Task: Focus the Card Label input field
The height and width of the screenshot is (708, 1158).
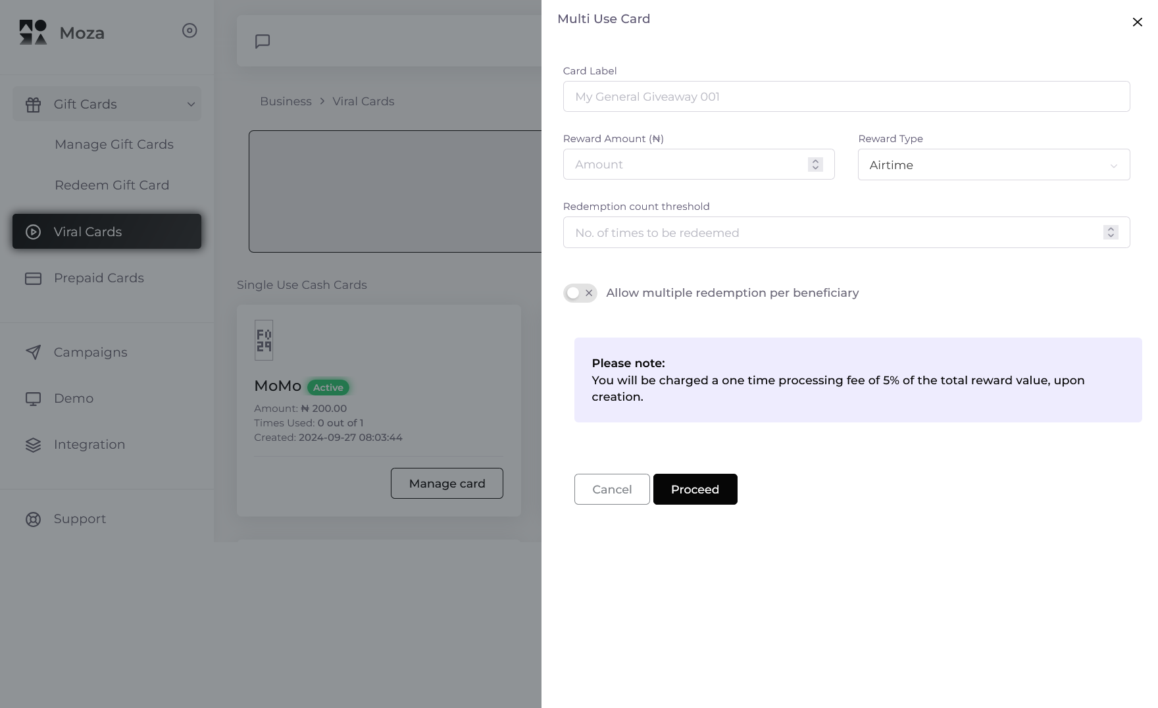Action: click(846, 97)
